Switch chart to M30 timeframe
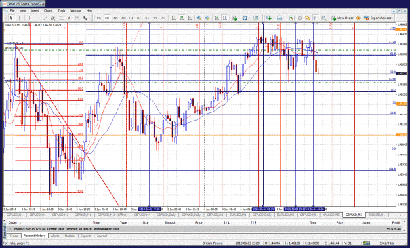The height and width of the screenshot is (248, 410). click(123, 18)
